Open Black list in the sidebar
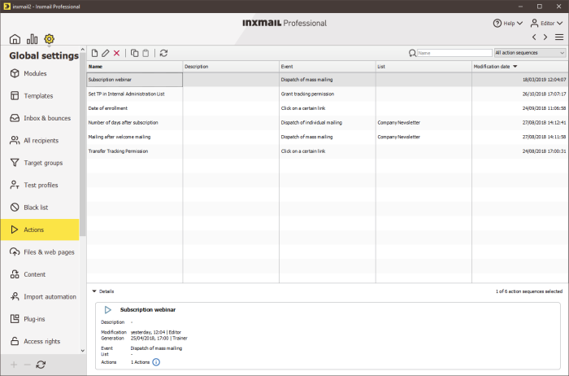This screenshot has width=569, height=376. point(40,208)
